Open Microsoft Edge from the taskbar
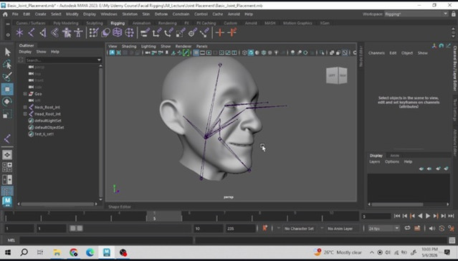Image resolution: width=458 pixels, height=261 pixels. pos(90,252)
